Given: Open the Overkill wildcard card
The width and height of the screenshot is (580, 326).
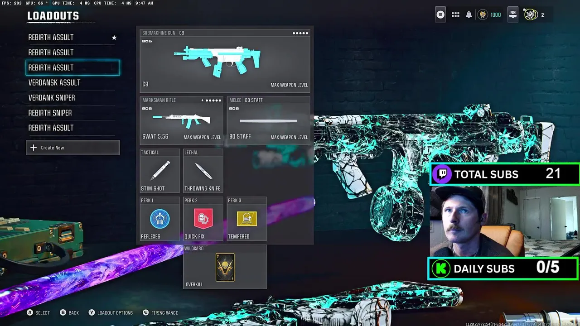Looking at the screenshot, I should click(225, 267).
